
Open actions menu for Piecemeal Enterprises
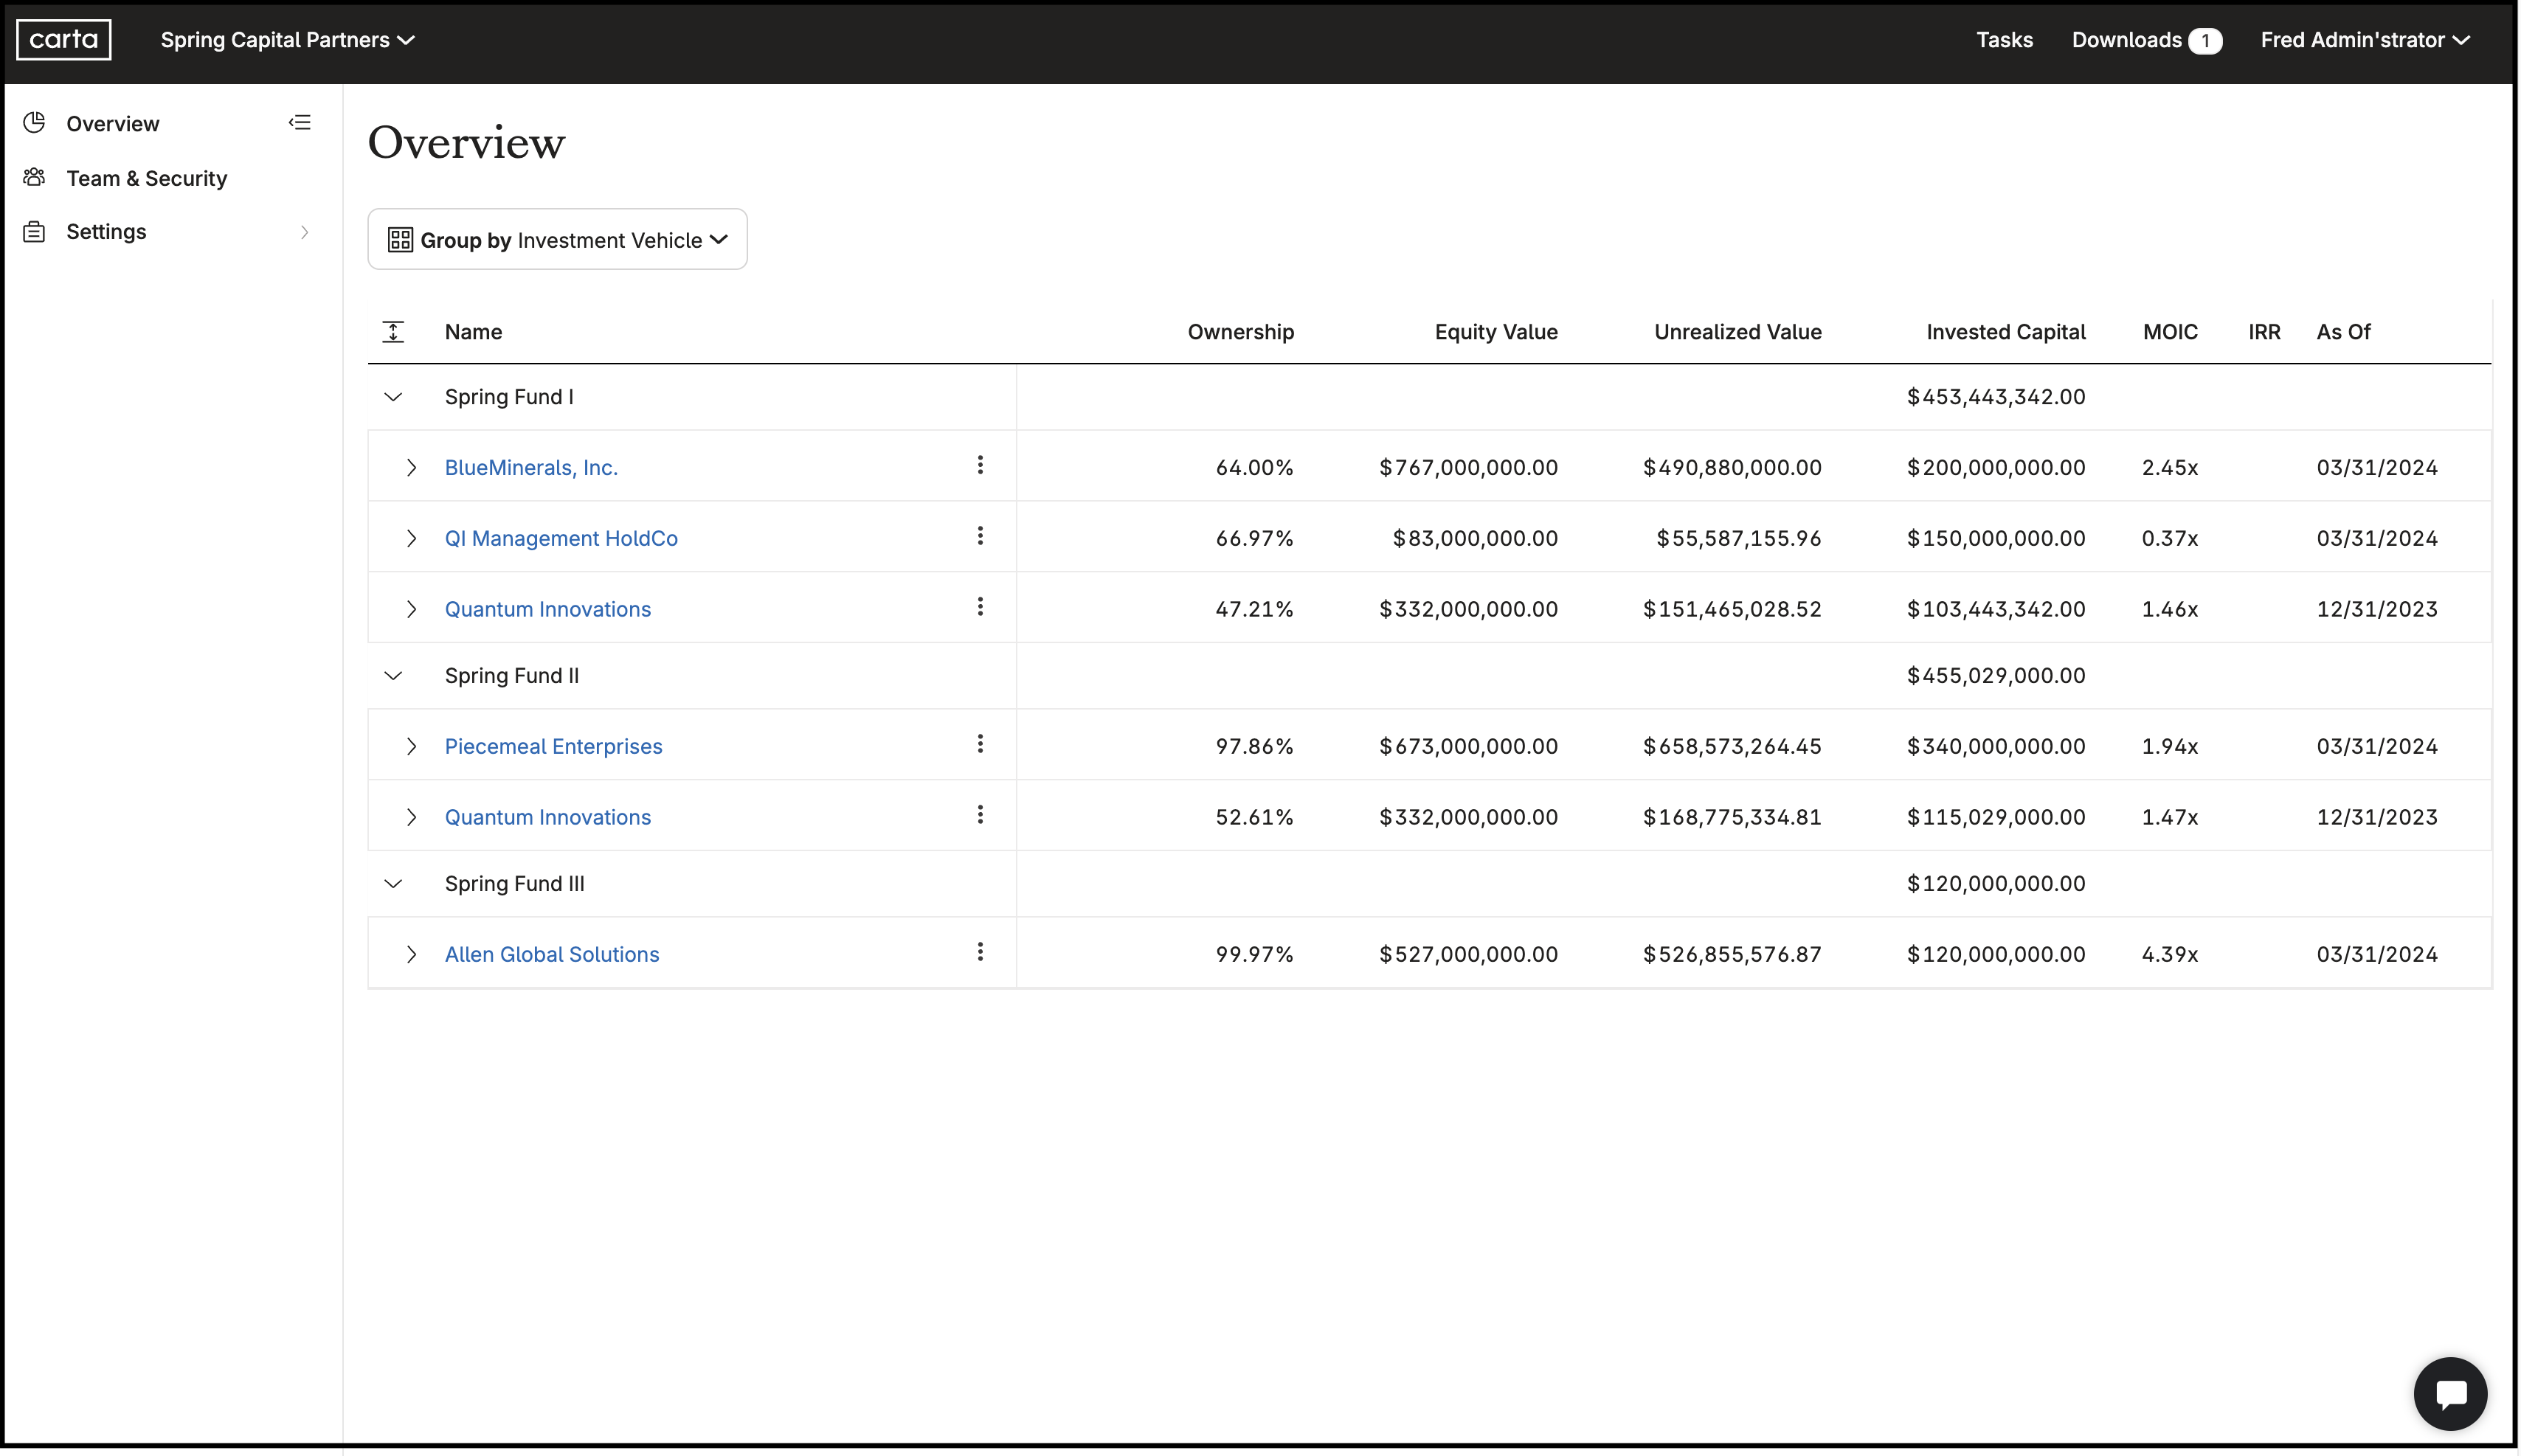tap(980, 744)
